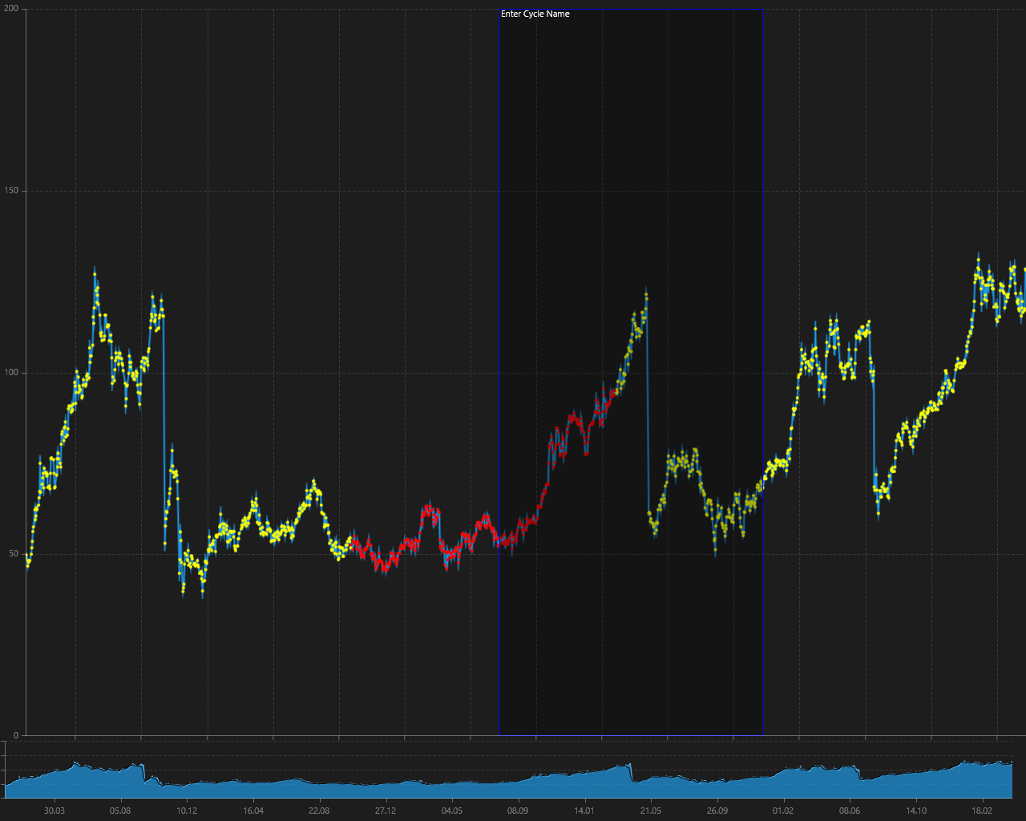Click the 01.02 date tick label

coord(783,811)
